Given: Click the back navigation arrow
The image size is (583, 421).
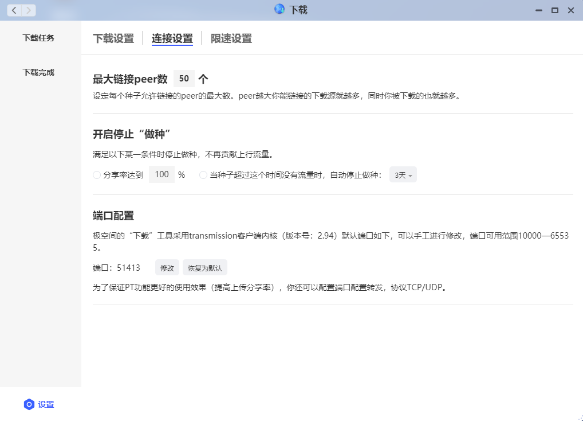Looking at the screenshot, I should coord(14,10).
